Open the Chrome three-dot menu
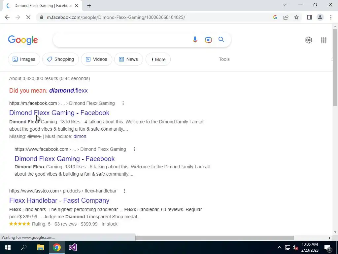 [x=331, y=17]
